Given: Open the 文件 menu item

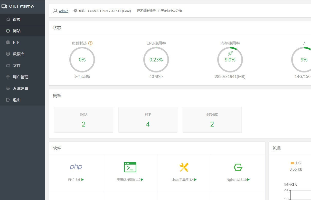Looking at the screenshot, I should 23,65.
